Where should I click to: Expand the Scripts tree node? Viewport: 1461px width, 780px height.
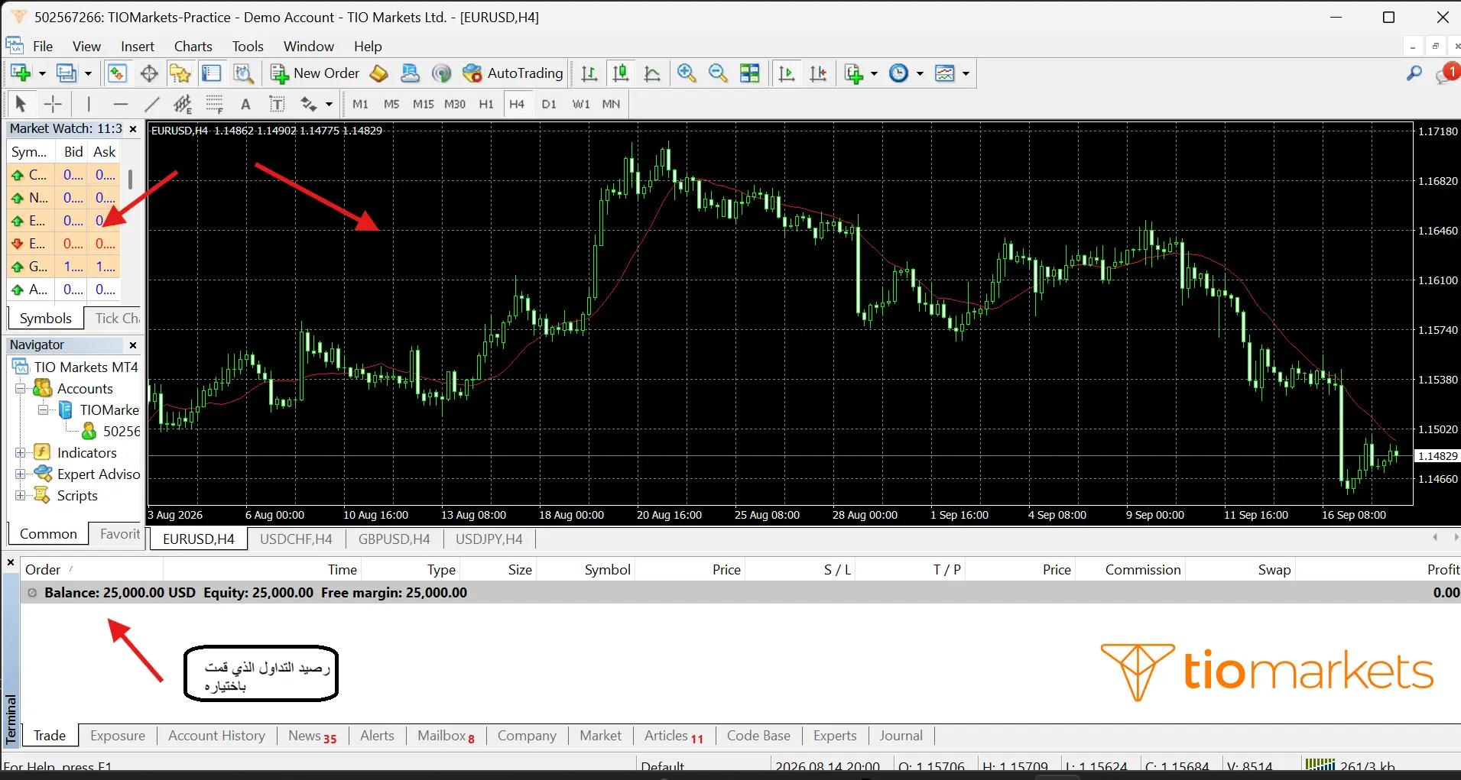tap(21, 496)
